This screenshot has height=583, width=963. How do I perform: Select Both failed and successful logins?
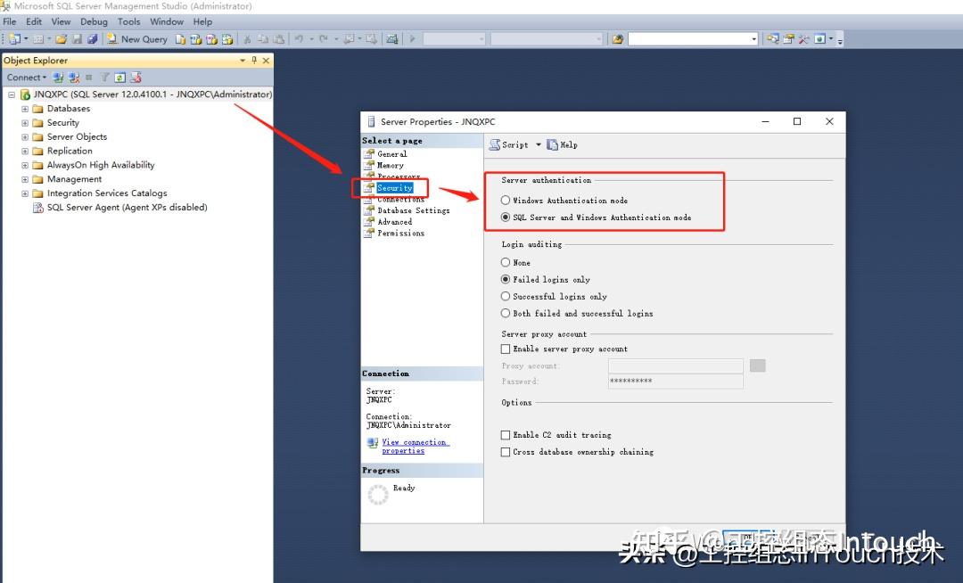(506, 313)
